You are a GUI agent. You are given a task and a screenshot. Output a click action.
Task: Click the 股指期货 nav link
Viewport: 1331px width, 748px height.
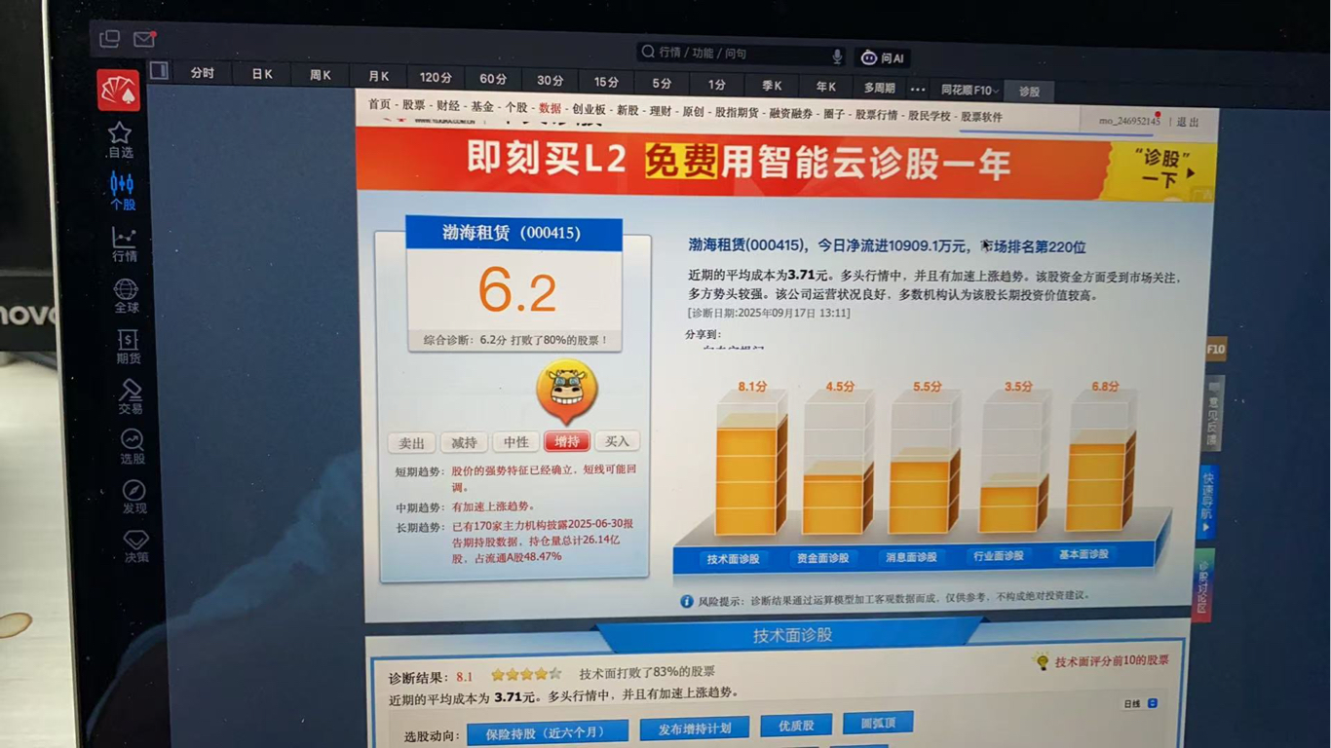(736, 112)
